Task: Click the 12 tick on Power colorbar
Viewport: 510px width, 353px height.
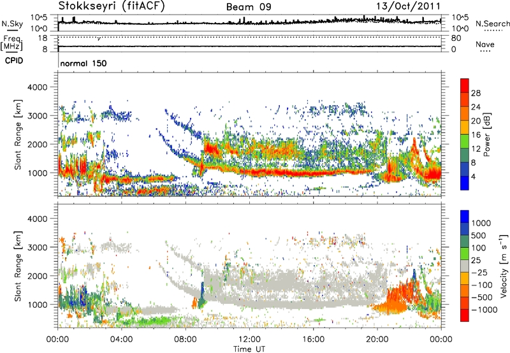Action: pos(476,149)
